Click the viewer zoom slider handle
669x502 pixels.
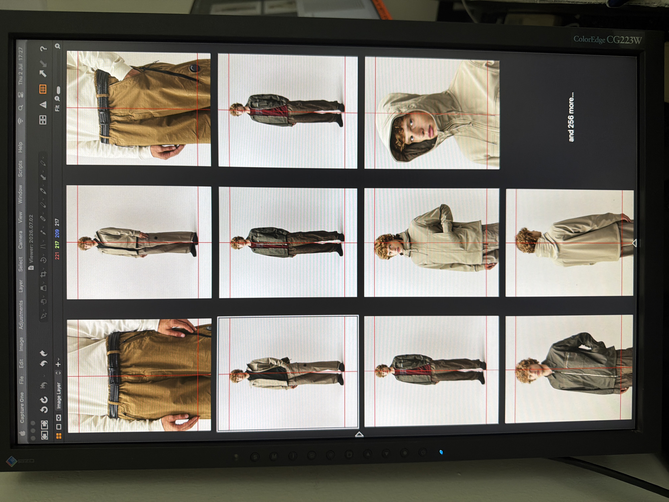pos(58,90)
